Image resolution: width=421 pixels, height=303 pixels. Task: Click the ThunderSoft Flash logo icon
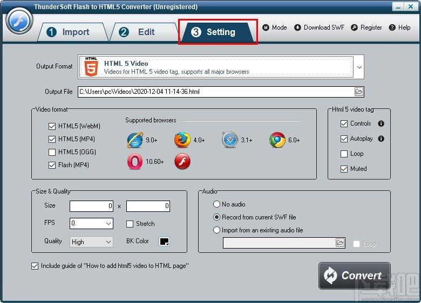coord(19,21)
